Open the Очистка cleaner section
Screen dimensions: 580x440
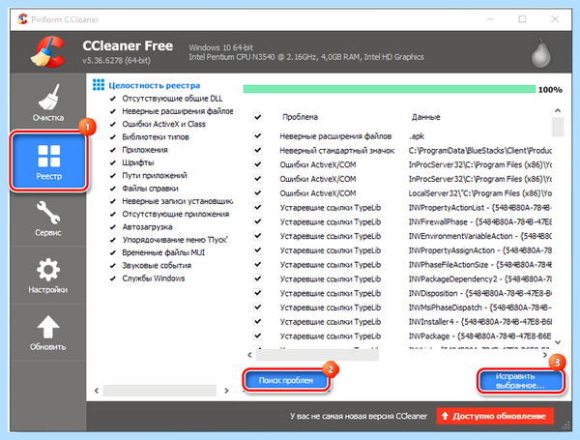point(48,103)
